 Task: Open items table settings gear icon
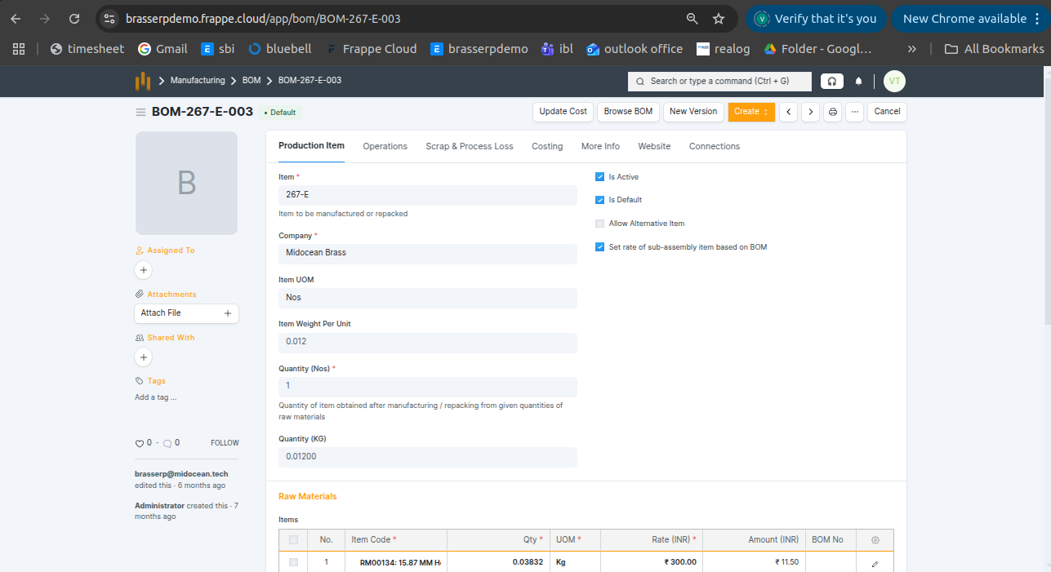[875, 540]
